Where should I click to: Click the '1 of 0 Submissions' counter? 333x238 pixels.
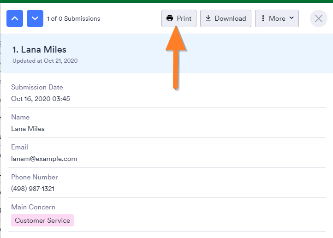73,19
